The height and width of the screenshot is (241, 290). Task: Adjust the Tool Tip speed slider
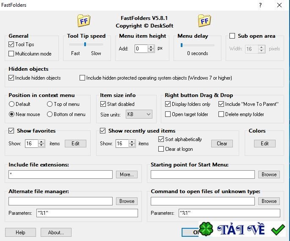85,44
